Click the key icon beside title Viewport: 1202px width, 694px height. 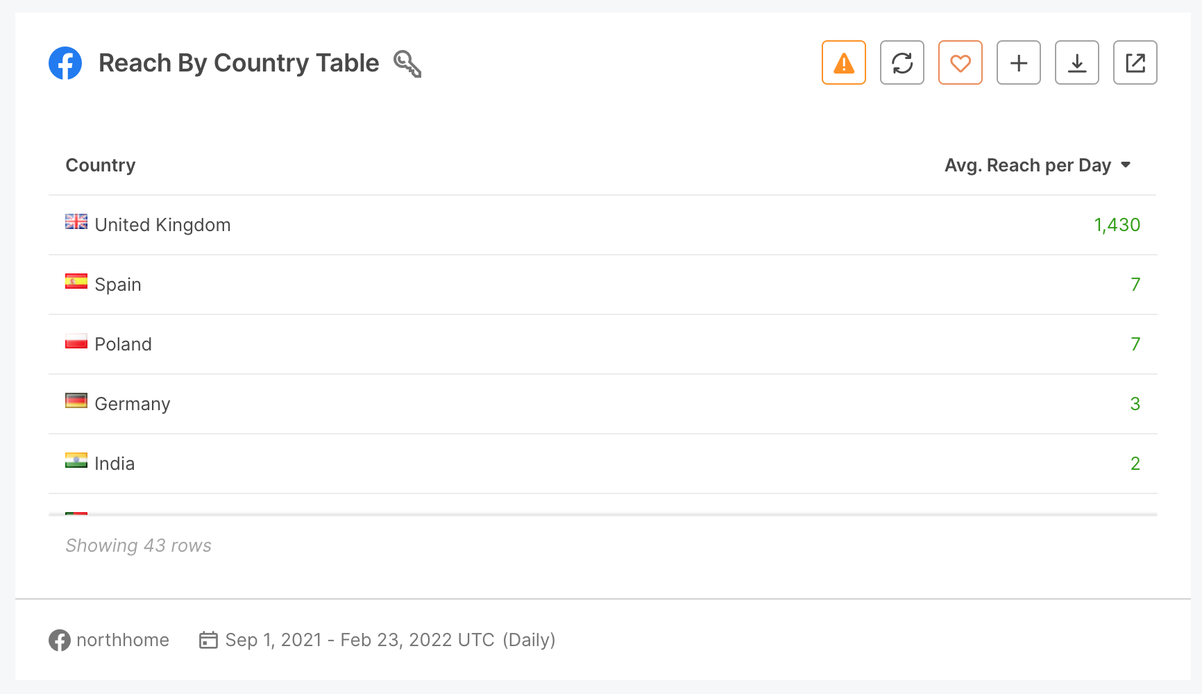(407, 64)
